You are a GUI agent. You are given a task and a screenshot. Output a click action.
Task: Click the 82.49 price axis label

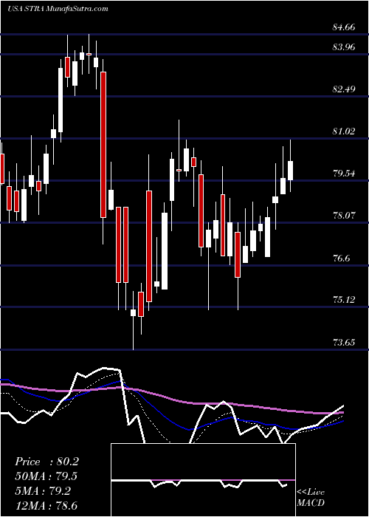coord(344,89)
